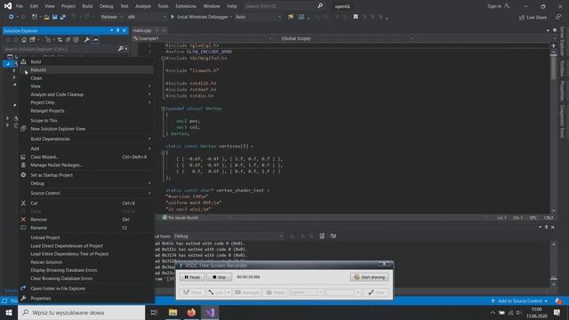Viewport: 569px width, 320px height.
Task: Click Add to Source Control in status bar
Action: coord(519,301)
